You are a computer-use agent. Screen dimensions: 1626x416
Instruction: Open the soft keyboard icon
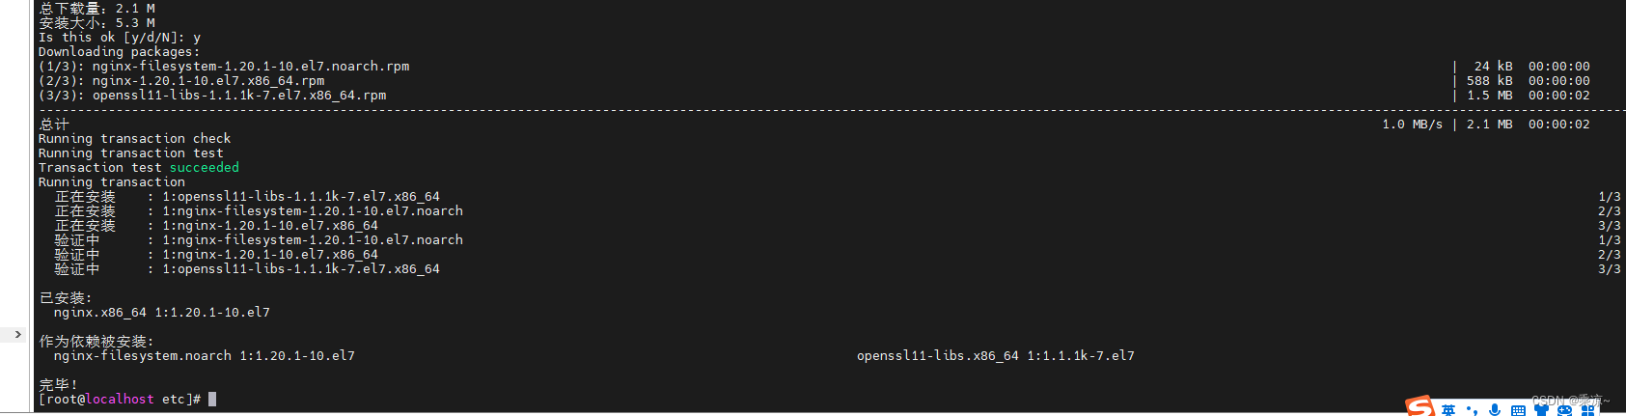coord(1518,410)
